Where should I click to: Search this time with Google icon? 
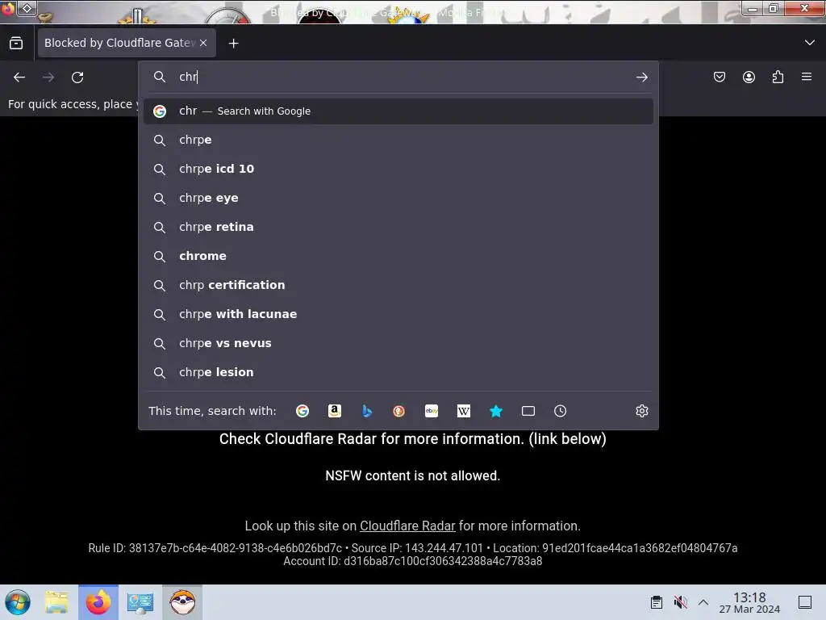pos(302,411)
